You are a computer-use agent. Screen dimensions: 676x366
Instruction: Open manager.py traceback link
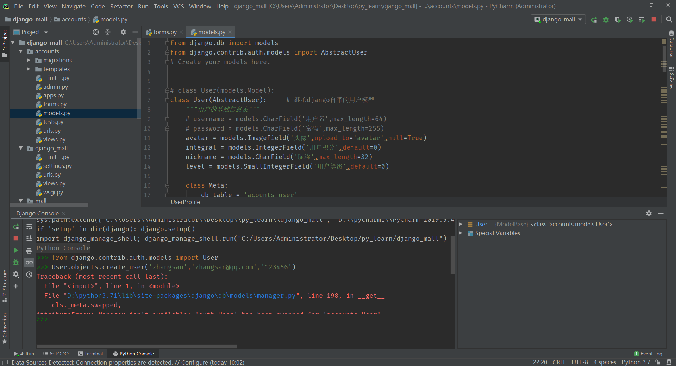(x=181, y=296)
